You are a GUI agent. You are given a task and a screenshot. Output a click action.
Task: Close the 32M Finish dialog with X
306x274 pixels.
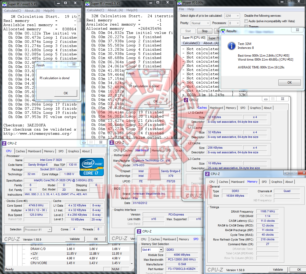coord(164,72)
